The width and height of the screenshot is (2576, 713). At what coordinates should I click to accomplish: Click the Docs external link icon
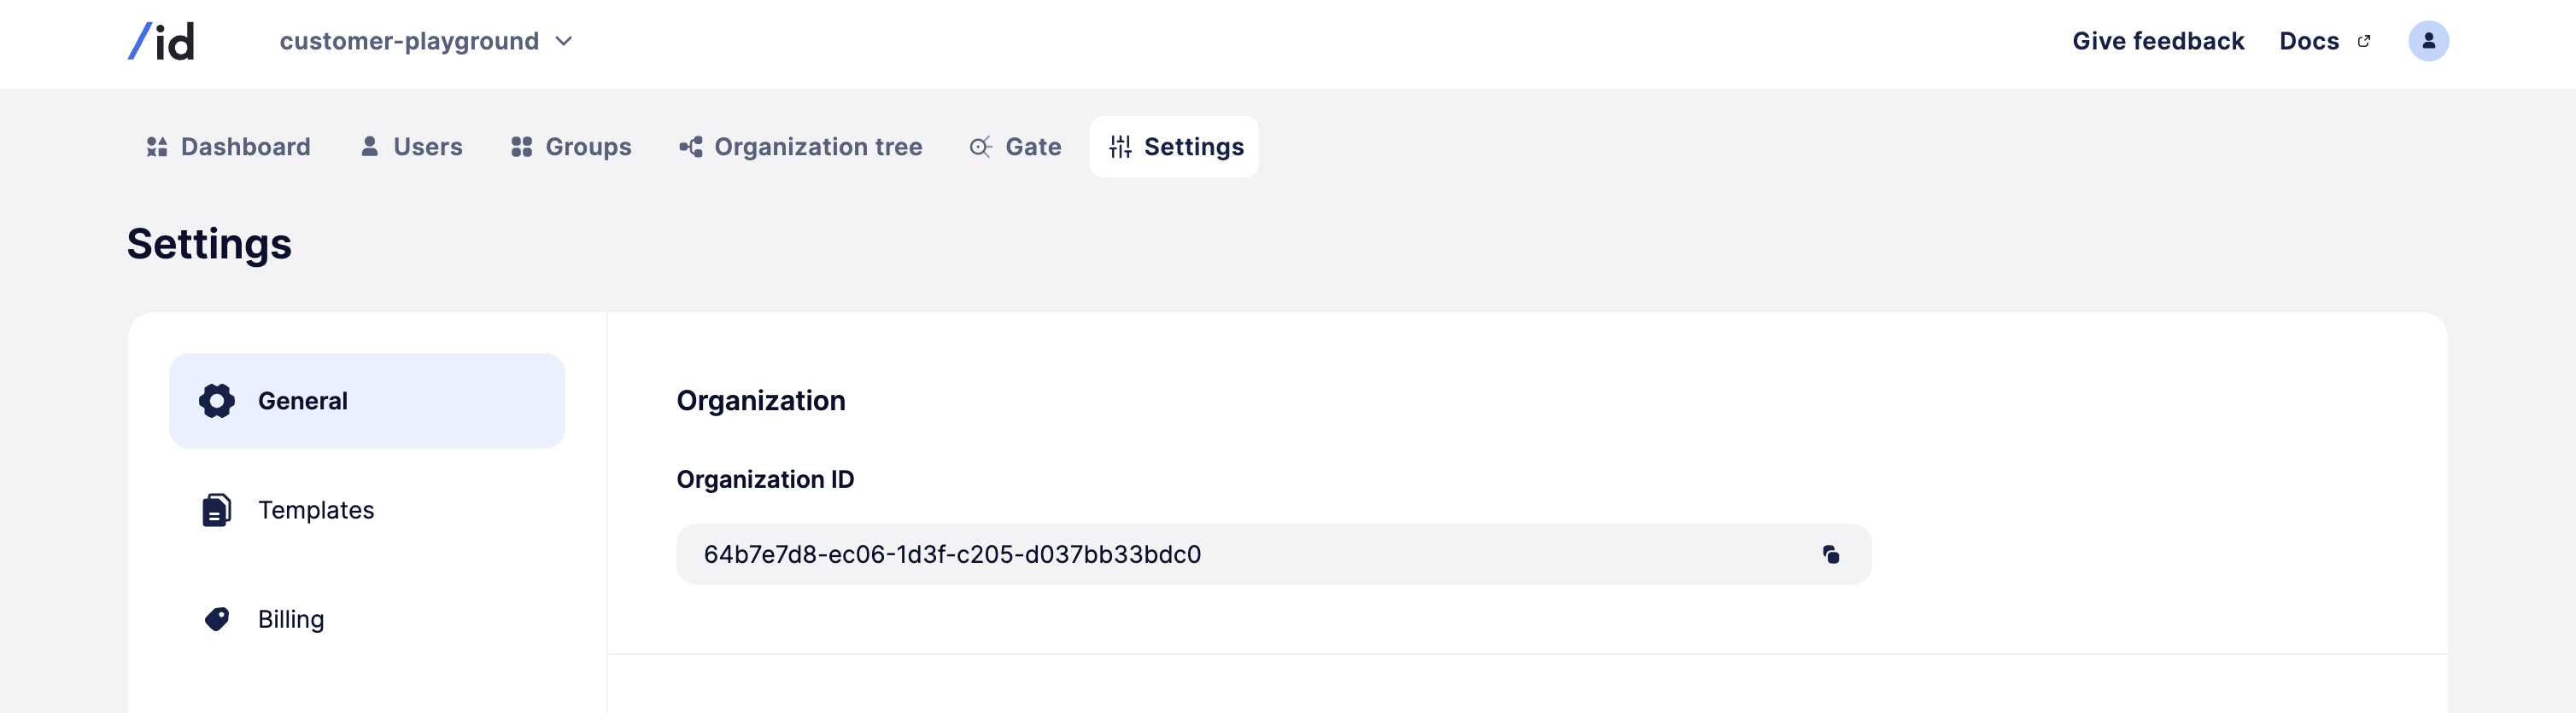(2364, 41)
